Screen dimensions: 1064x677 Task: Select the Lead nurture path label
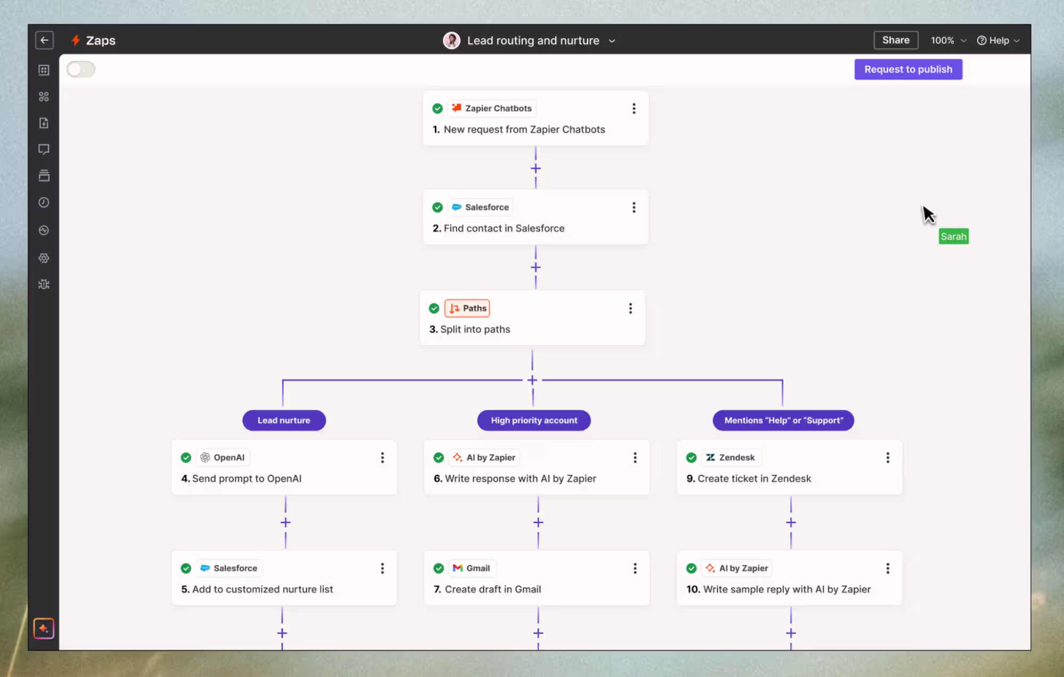(284, 421)
